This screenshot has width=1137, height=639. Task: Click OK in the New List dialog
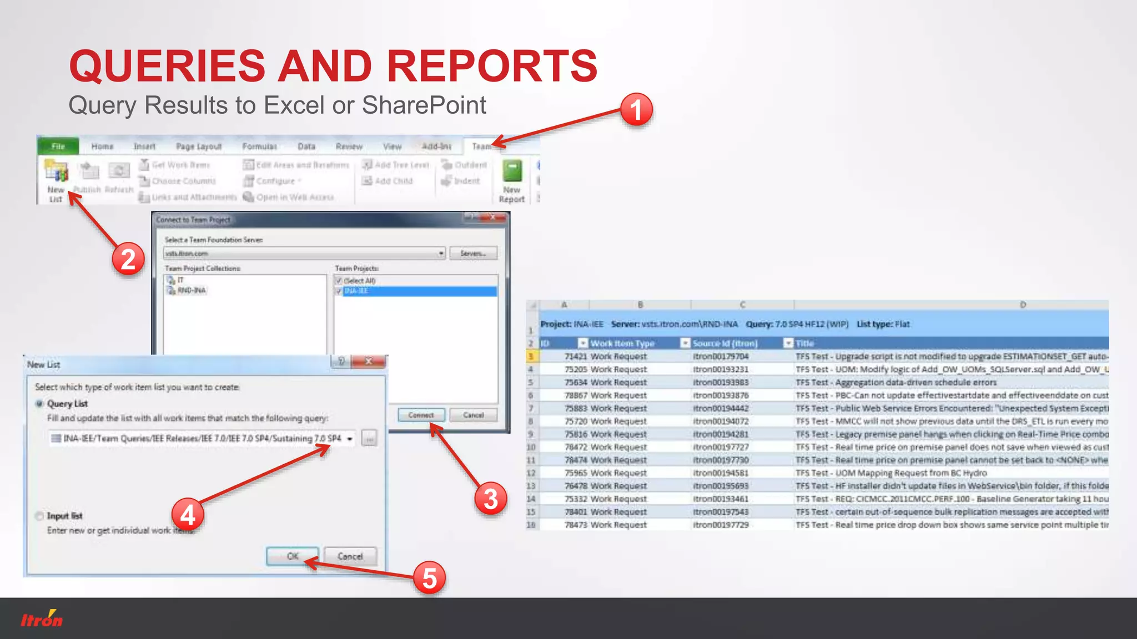[x=293, y=556]
